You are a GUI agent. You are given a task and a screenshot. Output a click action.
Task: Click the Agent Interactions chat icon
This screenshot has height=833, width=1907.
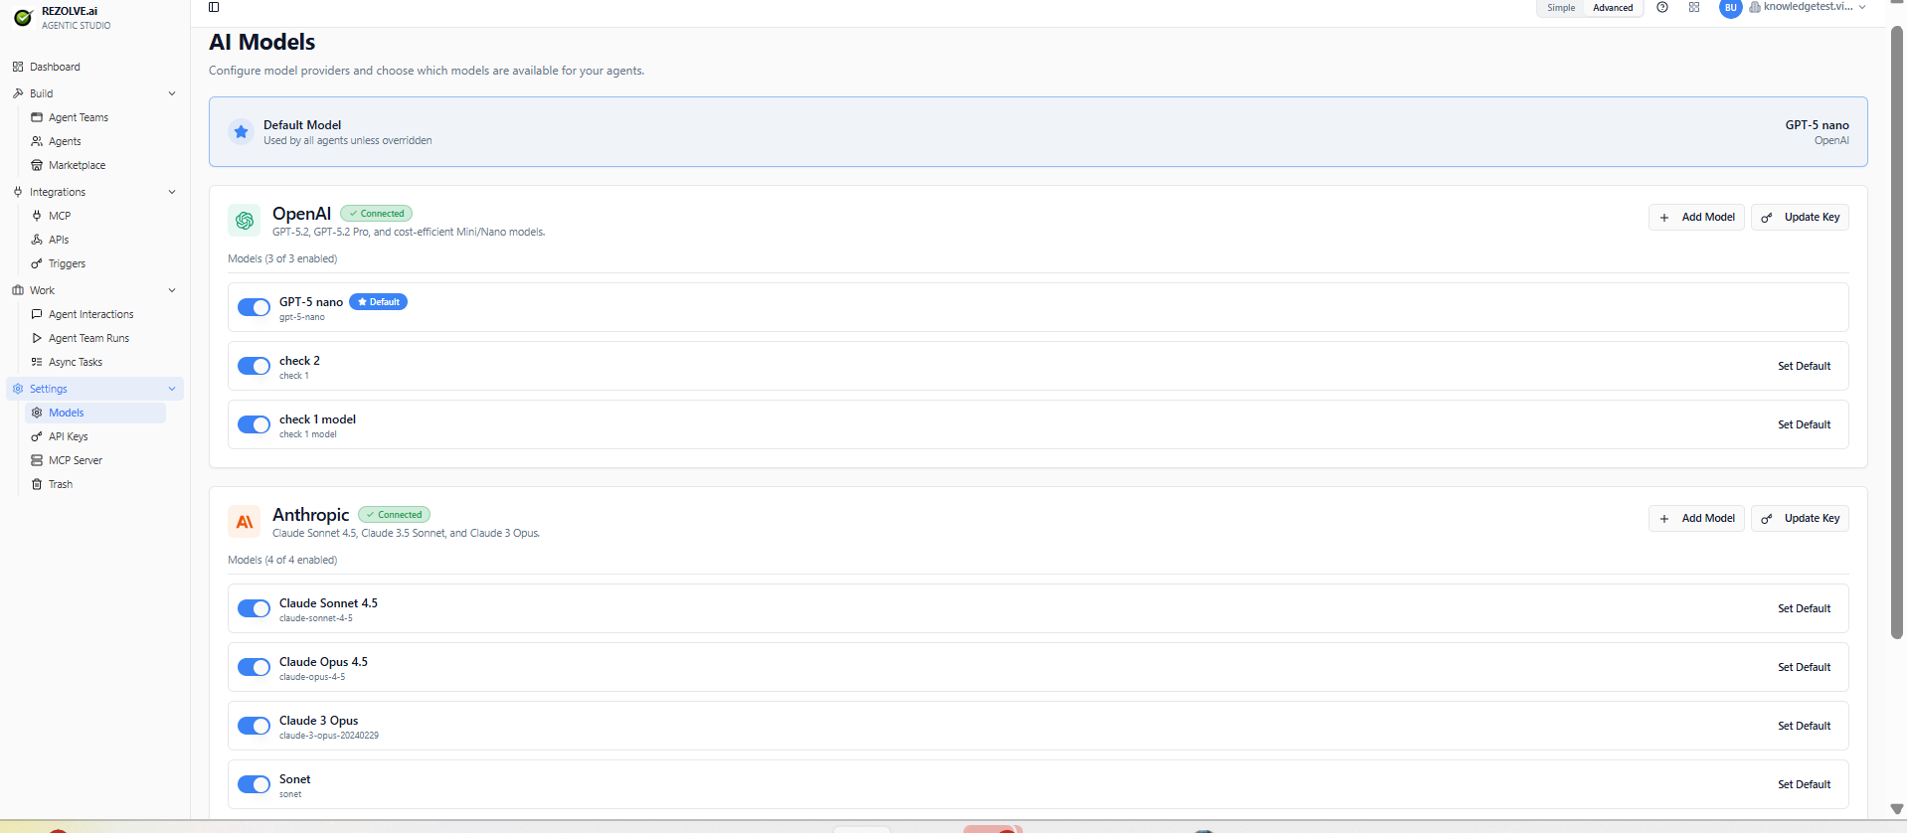[x=37, y=314]
